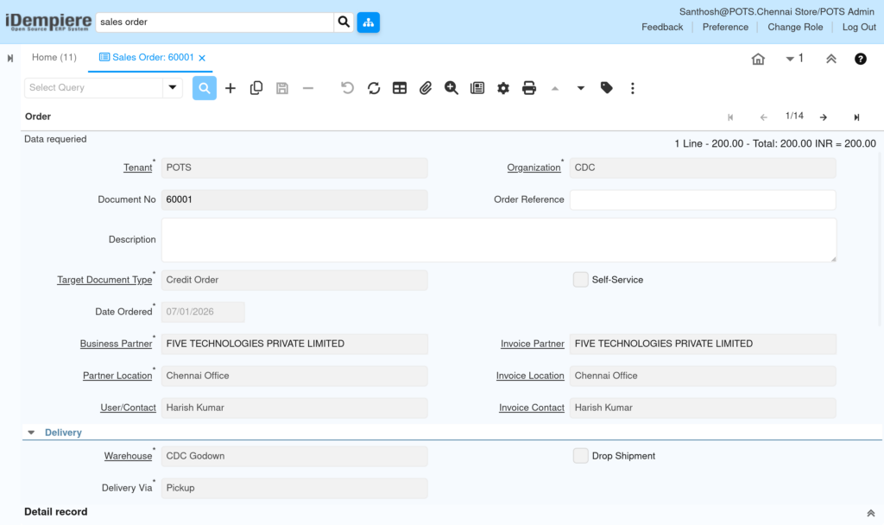Create a new record with plus icon
This screenshot has width=884, height=525.
point(230,88)
